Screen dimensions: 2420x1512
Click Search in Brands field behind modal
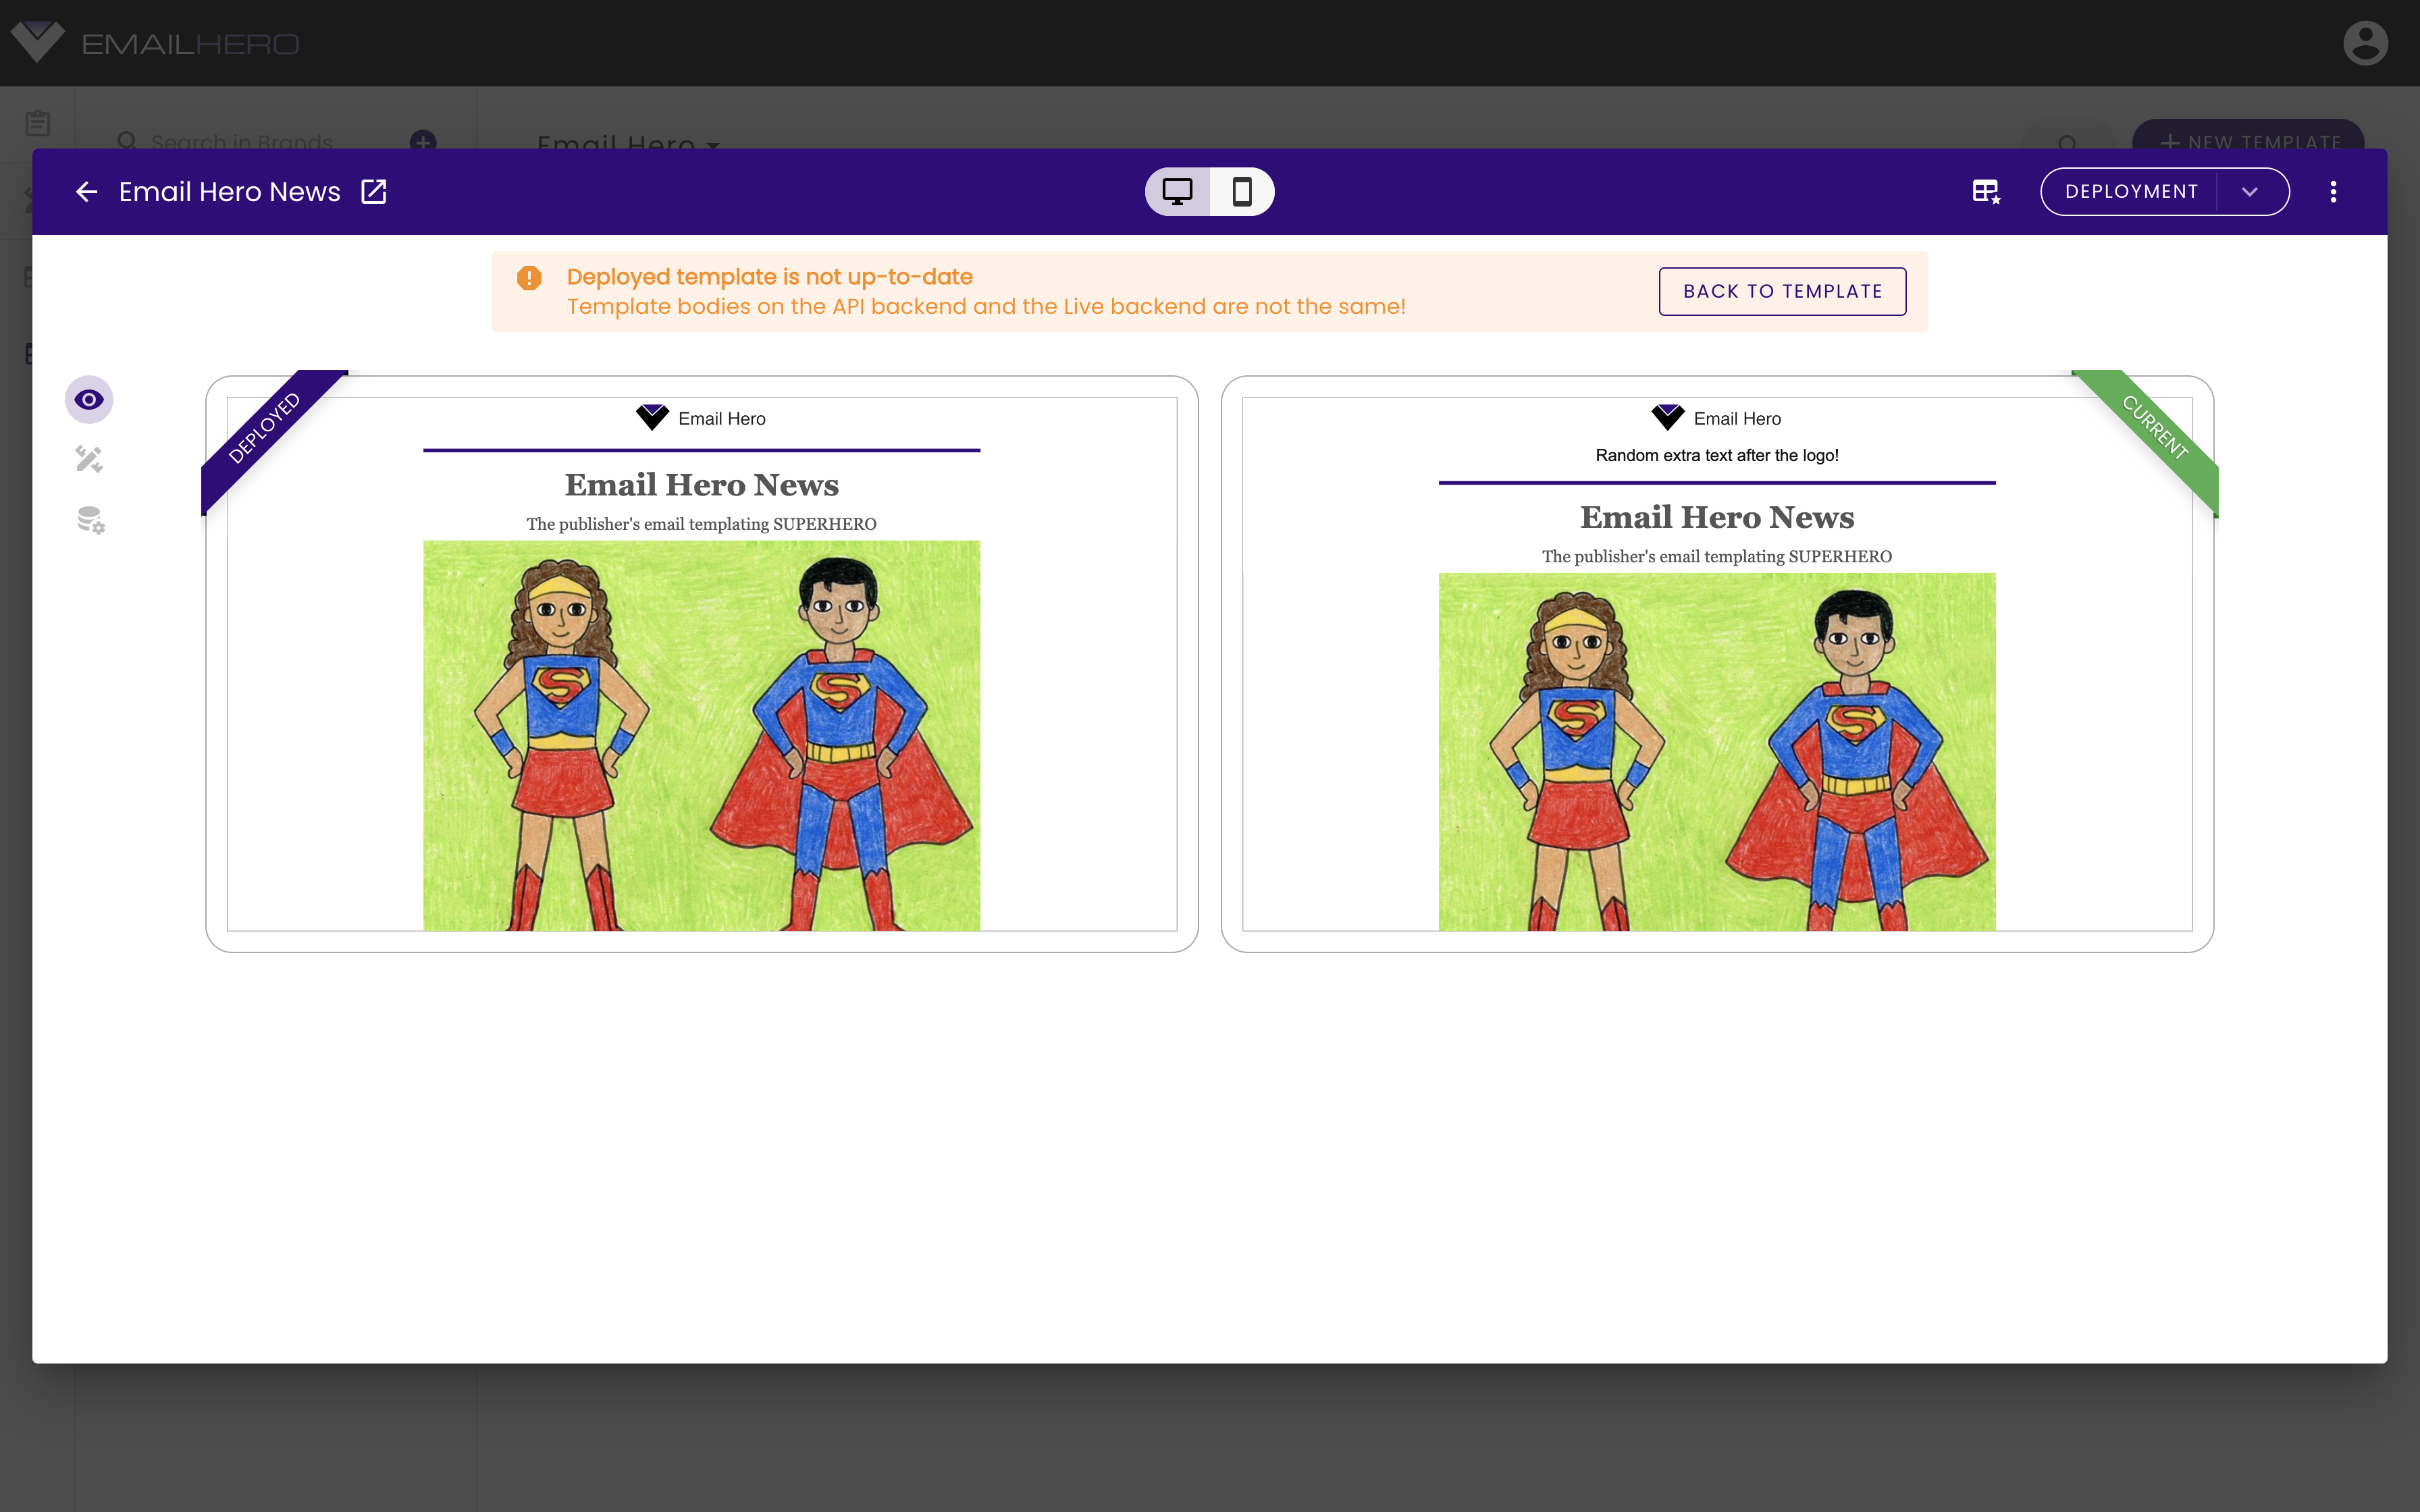[242, 142]
